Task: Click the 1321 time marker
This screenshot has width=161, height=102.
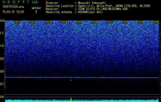Action: coord(17,22)
